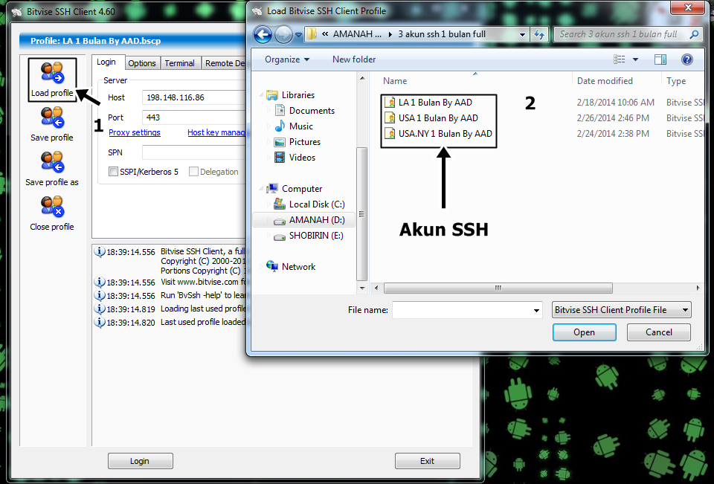
Task: Click the forward navigation arrow
Action: 283,35
